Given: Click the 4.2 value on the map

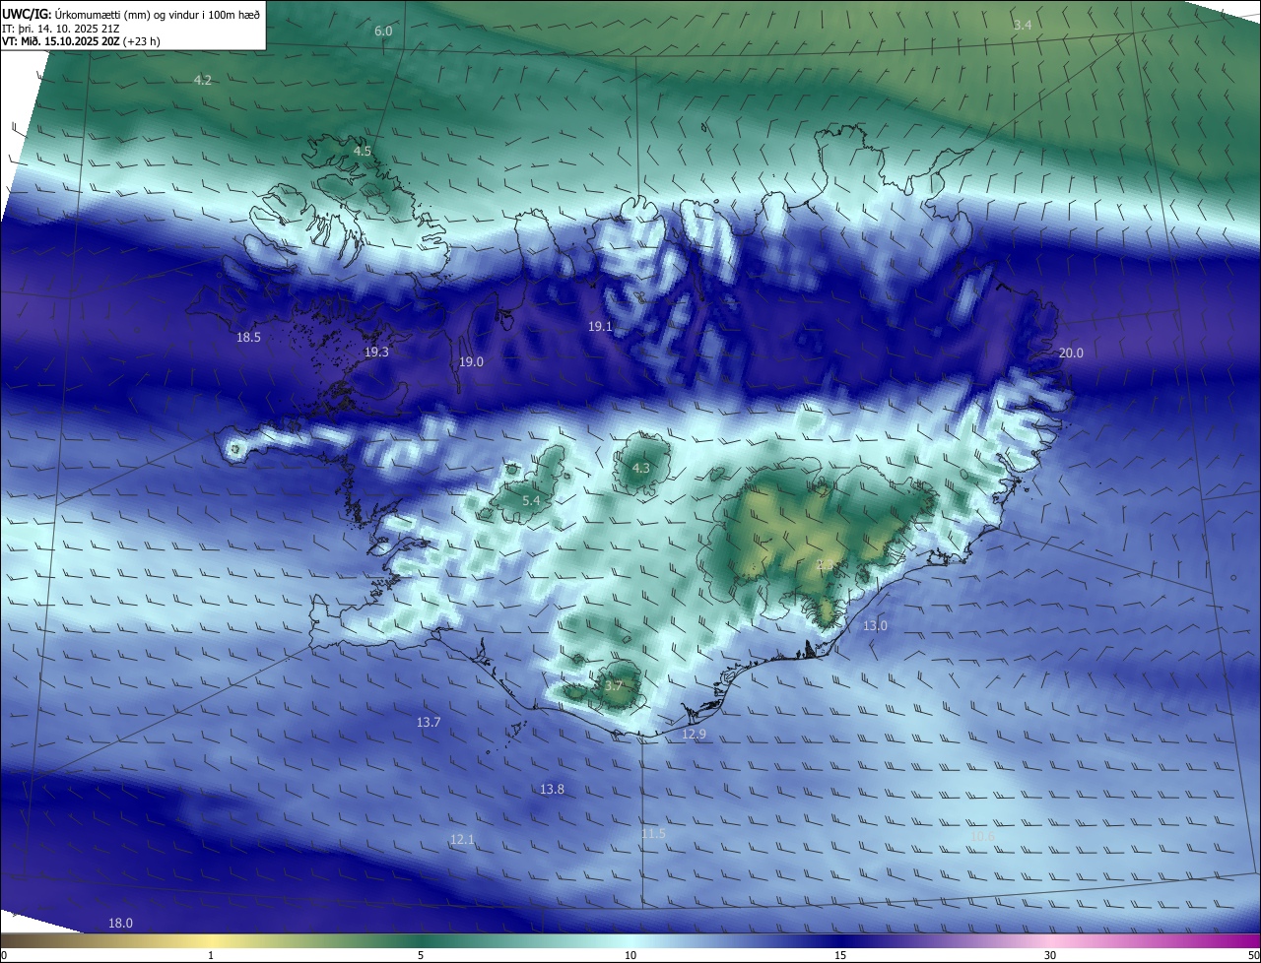Looking at the screenshot, I should click(202, 80).
